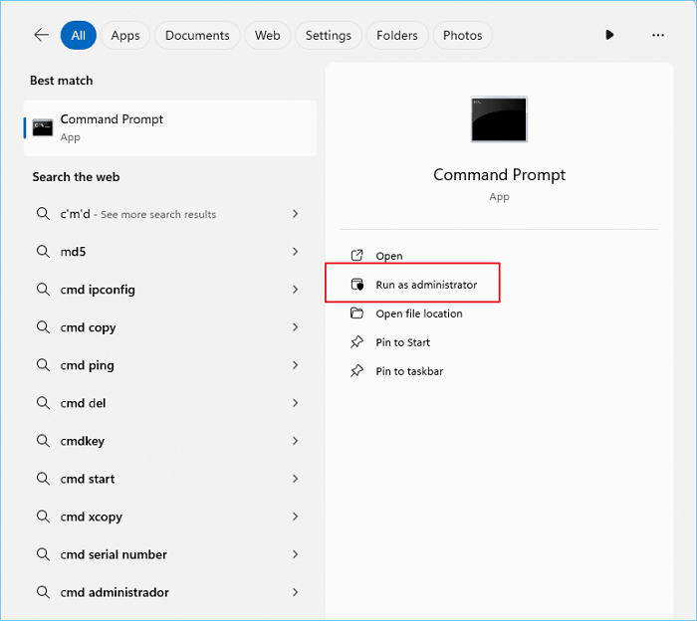Expand the md5 search suggestion chevron
The height and width of the screenshot is (621, 697).
pyautogui.click(x=296, y=252)
